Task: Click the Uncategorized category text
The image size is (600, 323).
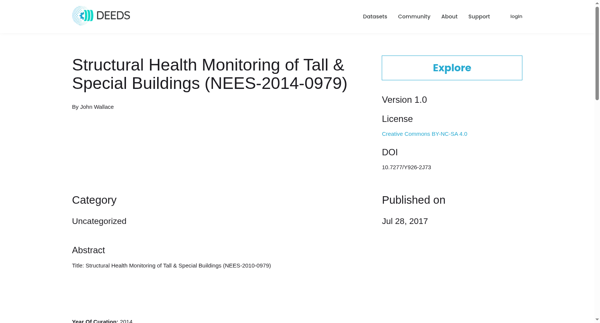Action: 99,221
